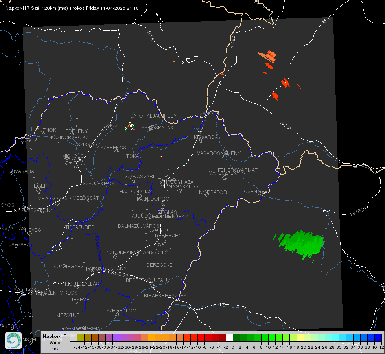The height and width of the screenshot is (354, 385).
Task: Click the Napkor-HR Wind m/s legend label
Action: click(x=55, y=343)
